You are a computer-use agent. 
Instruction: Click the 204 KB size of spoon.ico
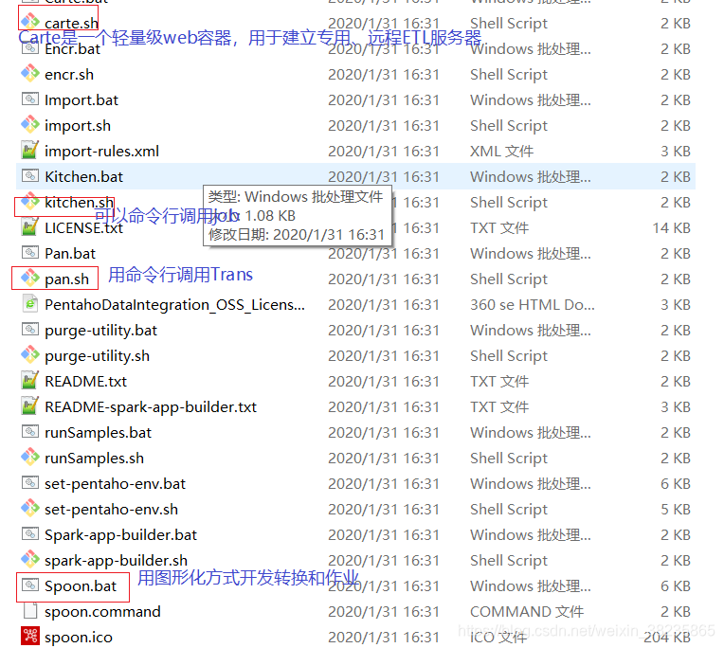[667, 638]
